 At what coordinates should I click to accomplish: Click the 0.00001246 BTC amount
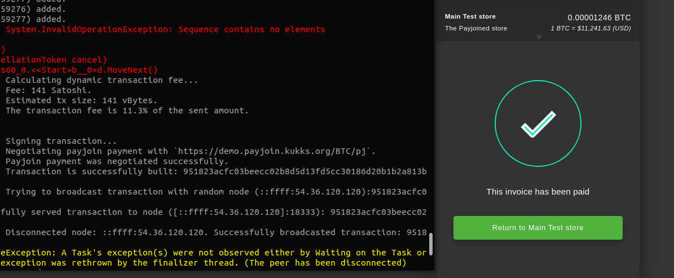(x=599, y=17)
